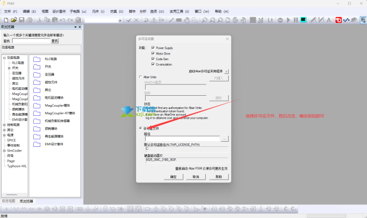The height and width of the screenshot is (218, 367).
Task: Collapse the 功率电路 tree node
Action: pos(4,57)
